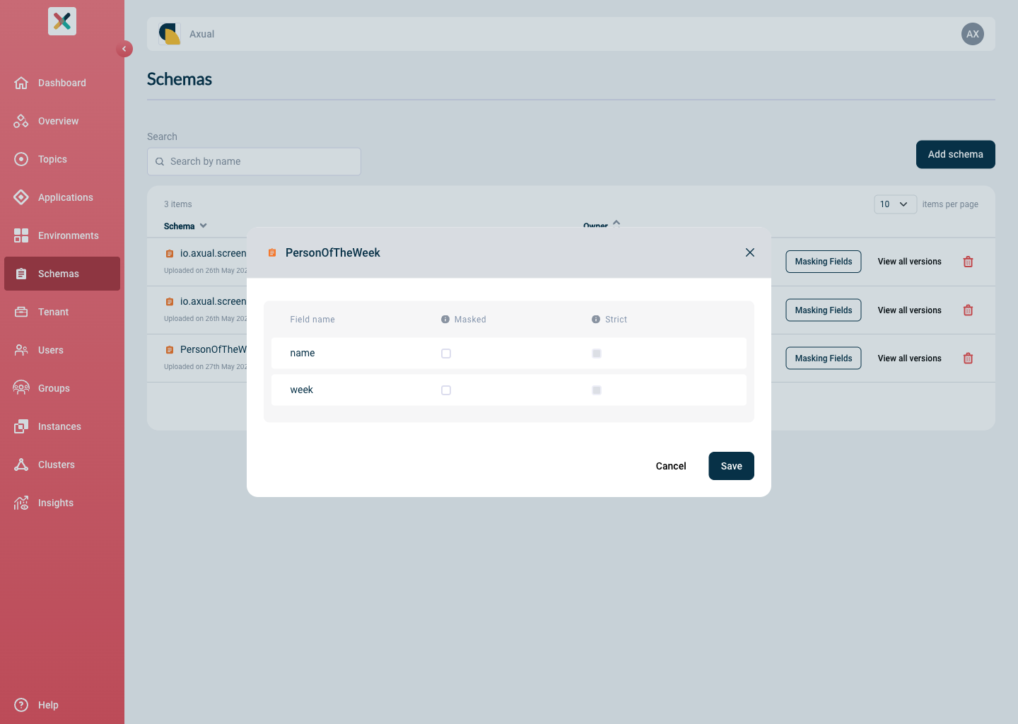This screenshot has width=1018, height=724.
Task: Click the Clusters network icon
Action: tap(21, 465)
